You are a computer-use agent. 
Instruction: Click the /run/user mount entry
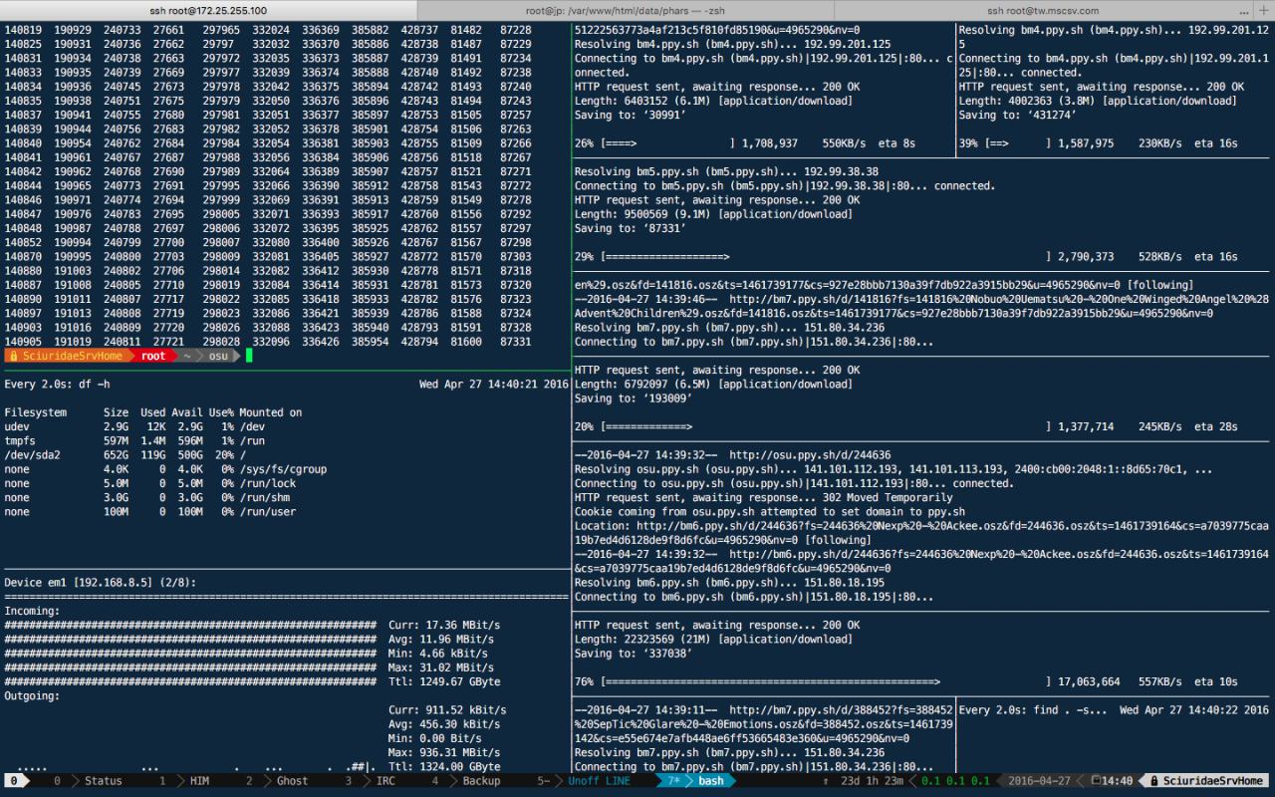267,512
